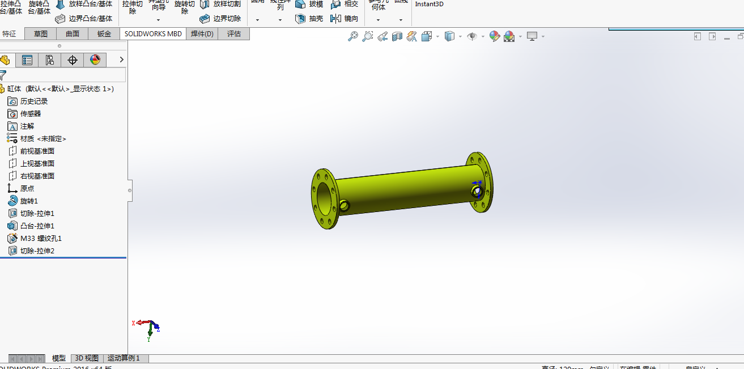Switch to the 运动算例 1 Motion Study tab
The image size is (744, 369).
pyautogui.click(x=126, y=358)
